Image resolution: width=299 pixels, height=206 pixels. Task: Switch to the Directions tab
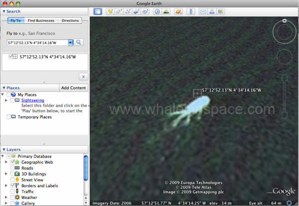pos(70,20)
